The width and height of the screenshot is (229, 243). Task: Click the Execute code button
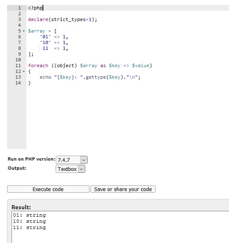(48, 189)
